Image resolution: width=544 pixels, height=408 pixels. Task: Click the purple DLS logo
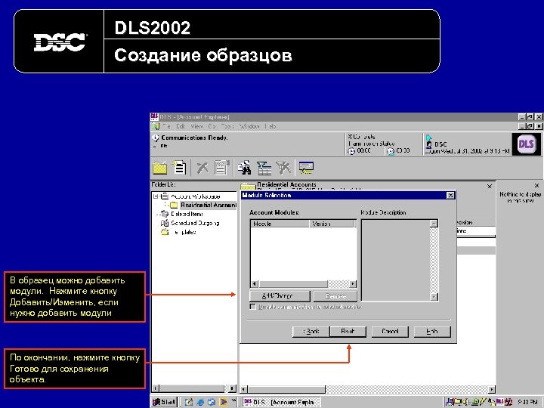click(x=526, y=144)
